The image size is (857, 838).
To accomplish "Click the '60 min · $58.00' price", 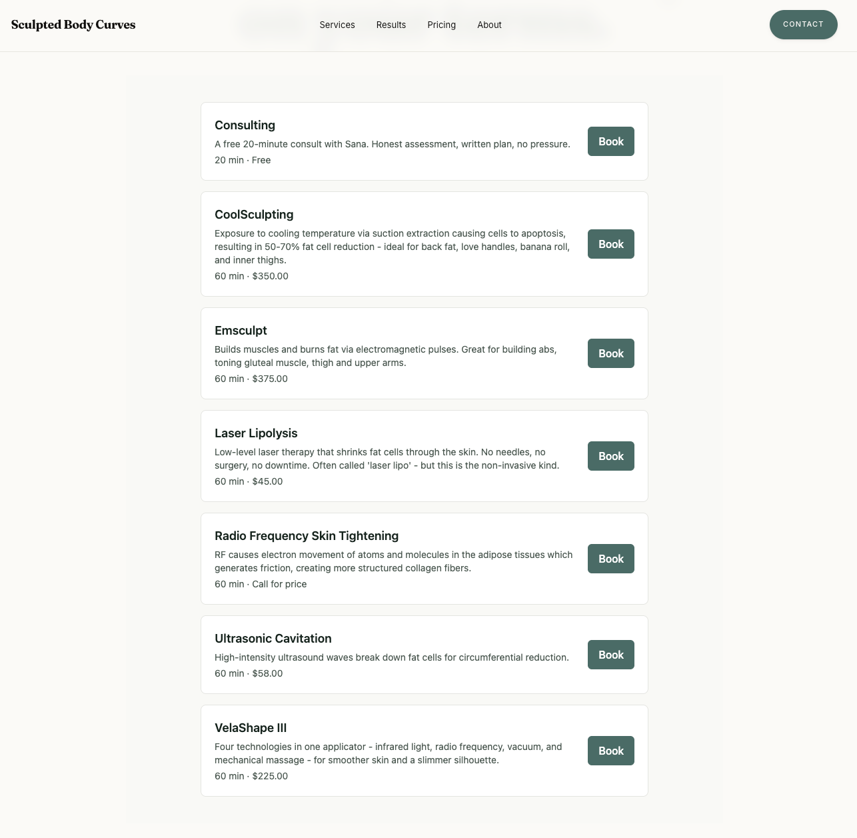I will coord(249,673).
